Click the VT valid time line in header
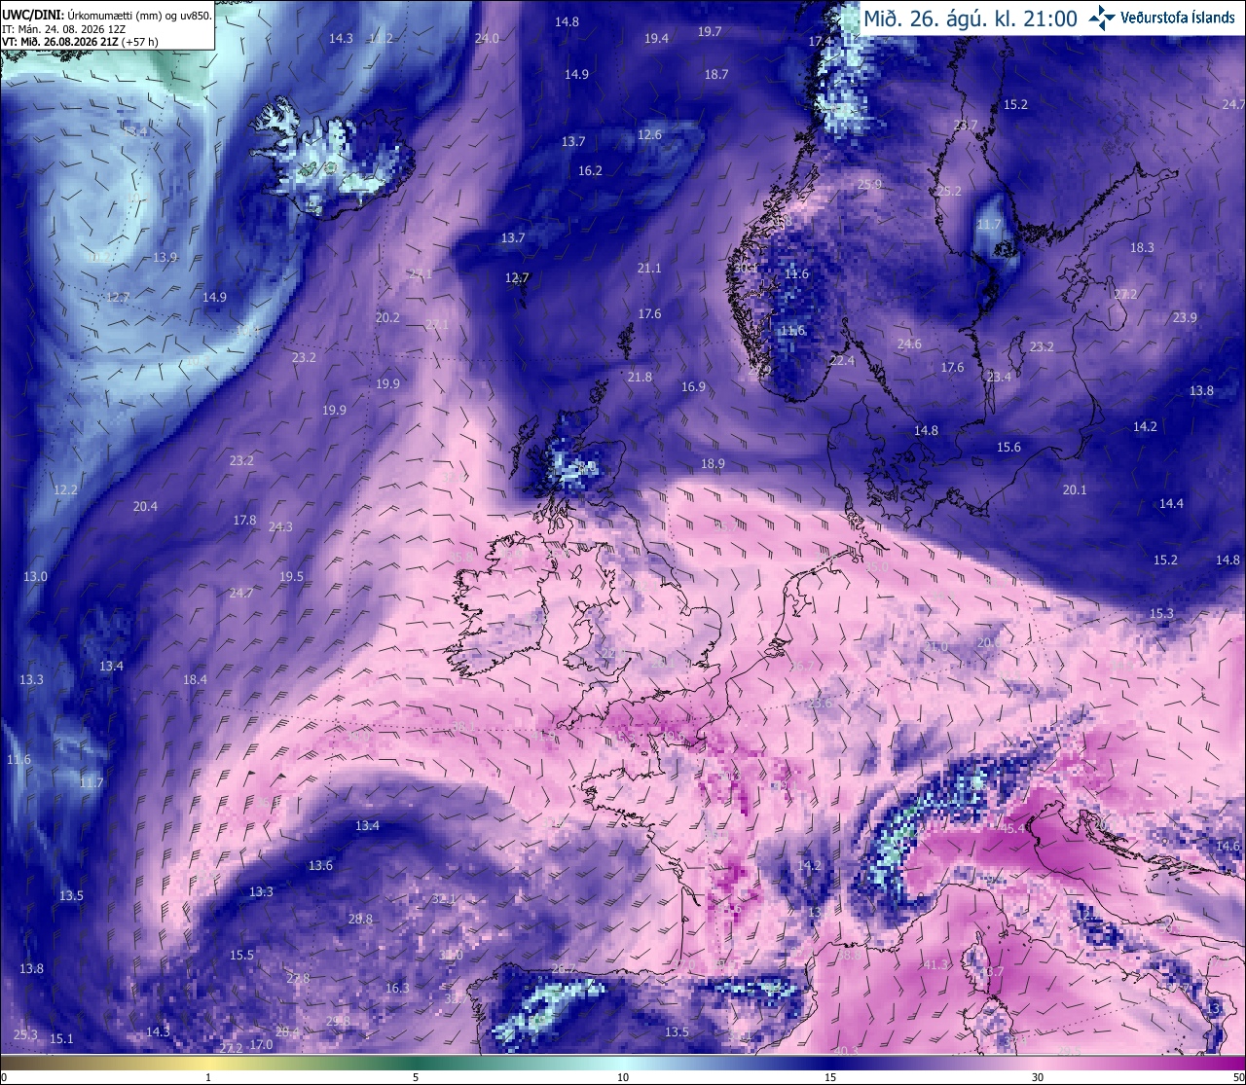This screenshot has height=1085, width=1246. click(80, 41)
